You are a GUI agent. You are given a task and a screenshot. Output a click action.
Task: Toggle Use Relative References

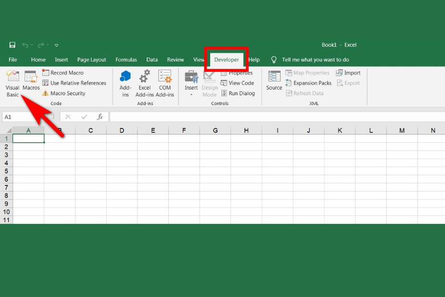coord(74,83)
